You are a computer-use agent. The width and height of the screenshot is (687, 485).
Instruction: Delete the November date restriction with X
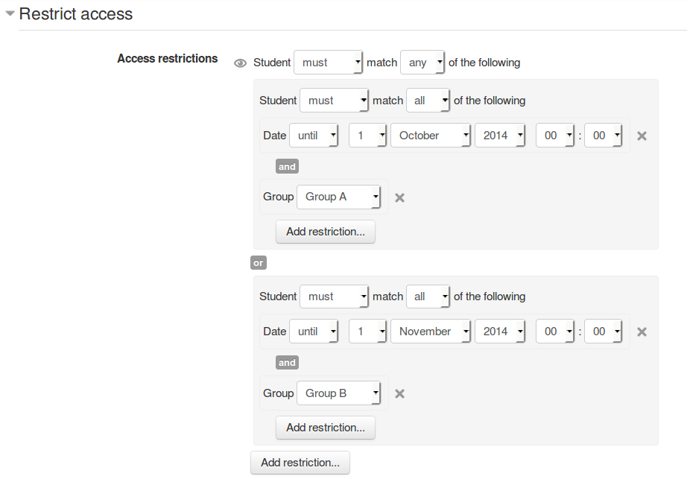[642, 332]
